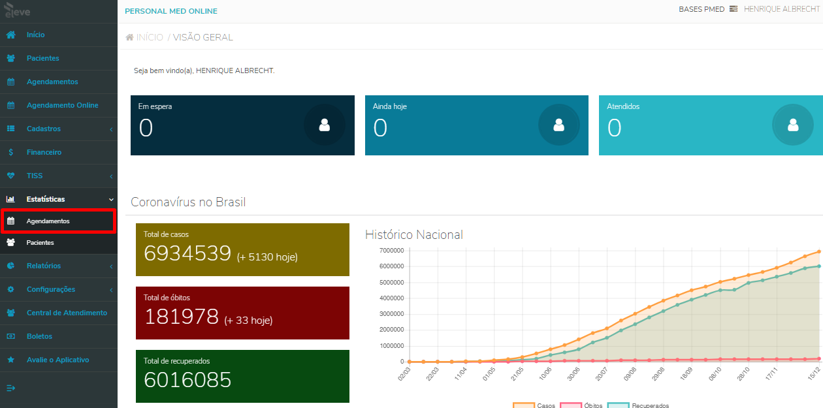Click the dollar sign icon beside Financeiro
Viewport: 823px width, 408px height.
coord(10,152)
